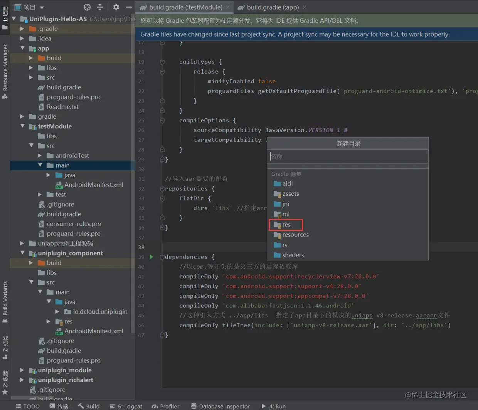Expand the .idea folder
Screen dimensions: 478x410
click(x=22, y=38)
